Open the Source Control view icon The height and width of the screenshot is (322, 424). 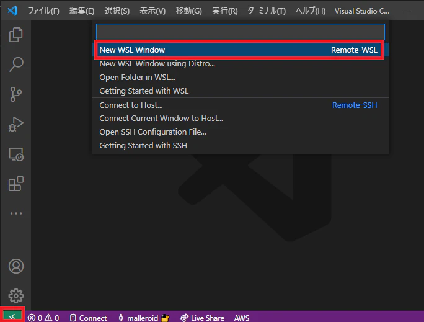(16, 94)
